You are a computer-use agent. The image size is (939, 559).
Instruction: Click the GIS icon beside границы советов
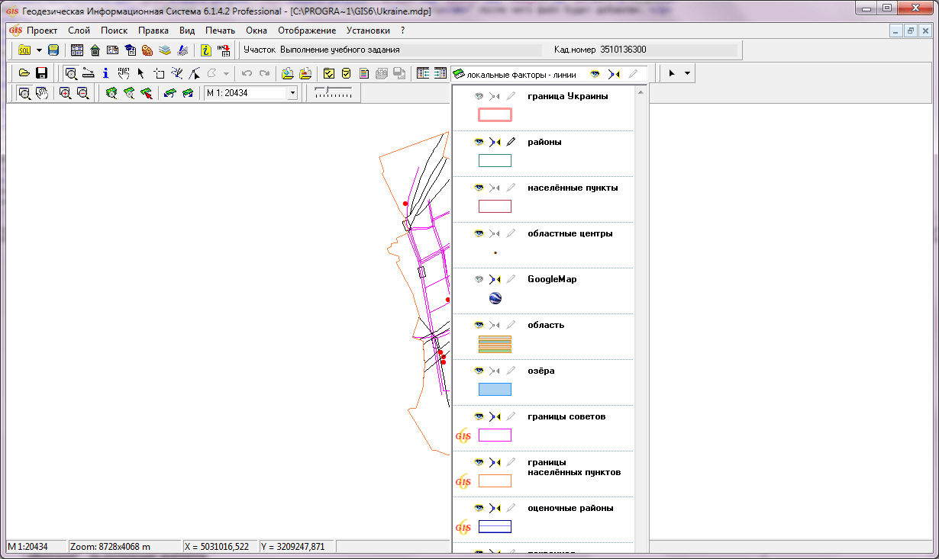click(463, 435)
